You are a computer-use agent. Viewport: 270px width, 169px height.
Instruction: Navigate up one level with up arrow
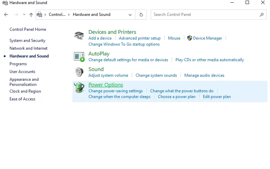31,15
